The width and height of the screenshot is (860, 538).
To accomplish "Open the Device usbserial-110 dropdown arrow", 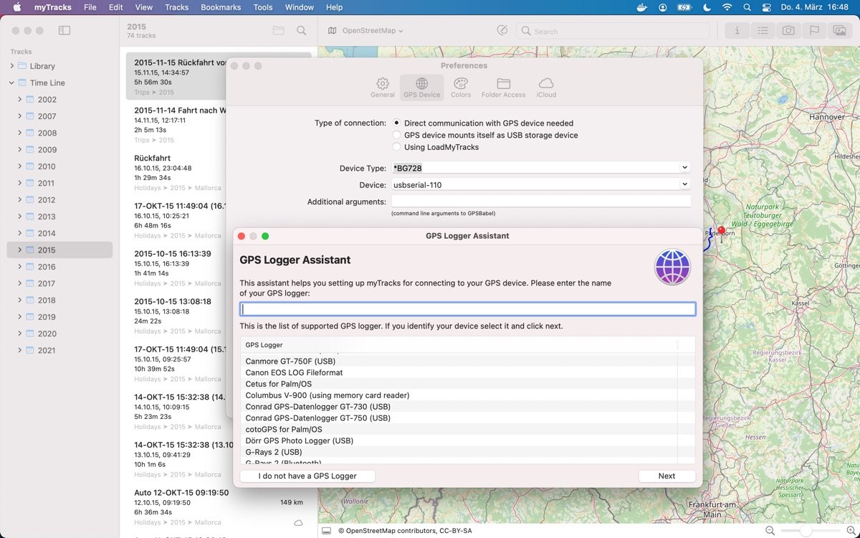I will [x=684, y=184].
